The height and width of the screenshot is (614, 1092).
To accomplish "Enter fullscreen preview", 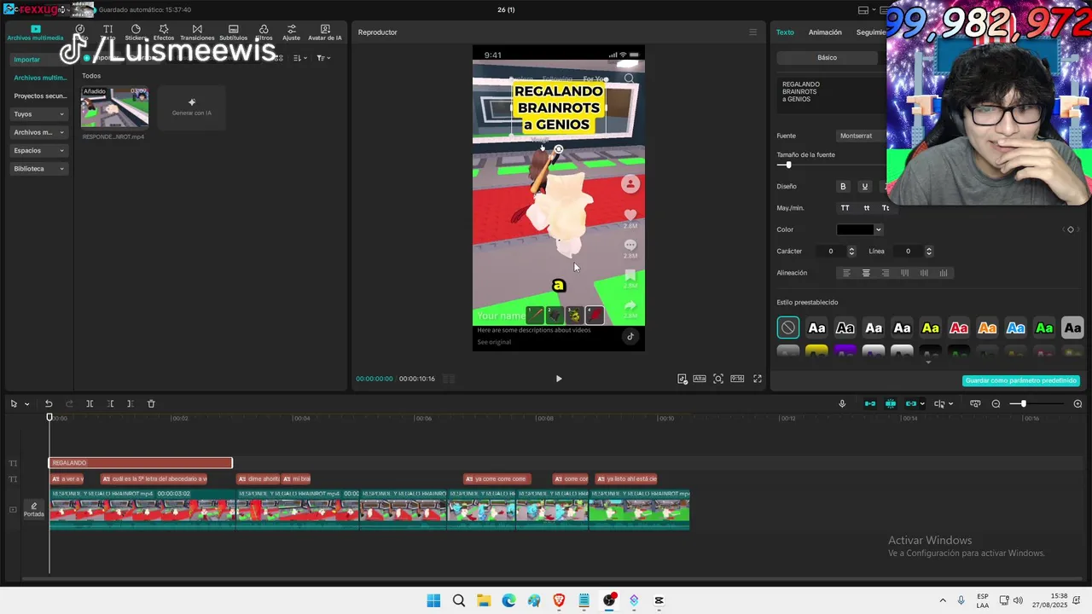I will [757, 379].
